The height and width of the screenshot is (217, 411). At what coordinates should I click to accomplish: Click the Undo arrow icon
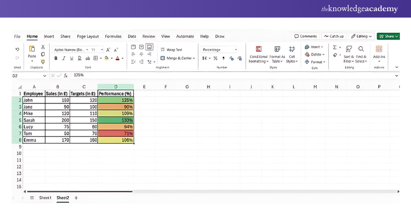(17, 49)
